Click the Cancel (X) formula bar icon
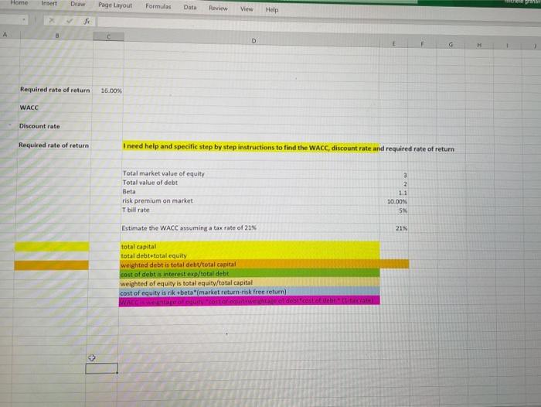 (x=52, y=20)
